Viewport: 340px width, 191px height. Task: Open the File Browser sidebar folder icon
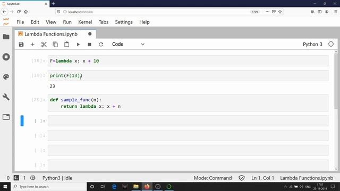click(6, 37)
